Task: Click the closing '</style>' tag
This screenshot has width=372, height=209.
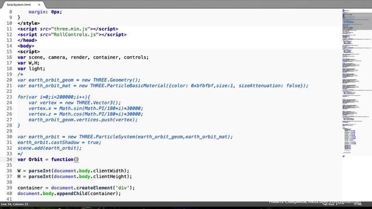Action: pyautogui.click(x=28, y=23)
